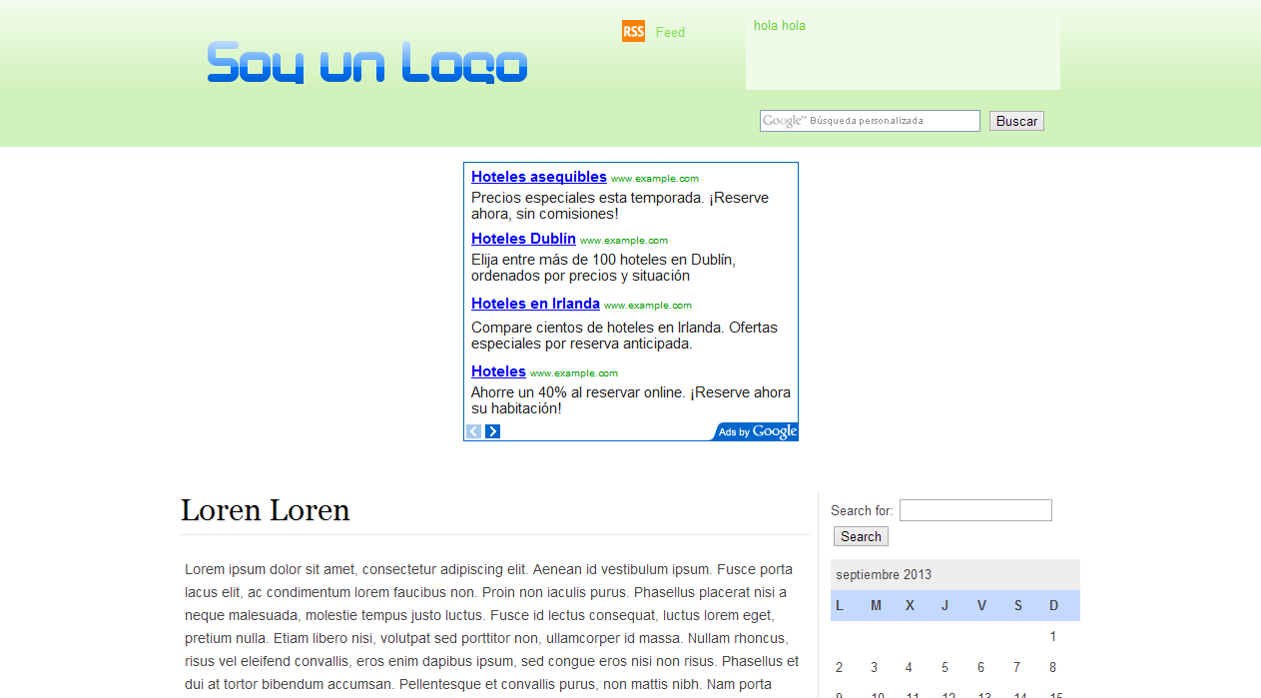Click the orange RSS feed icon
Screen dimensions: 1261x698
633,31
